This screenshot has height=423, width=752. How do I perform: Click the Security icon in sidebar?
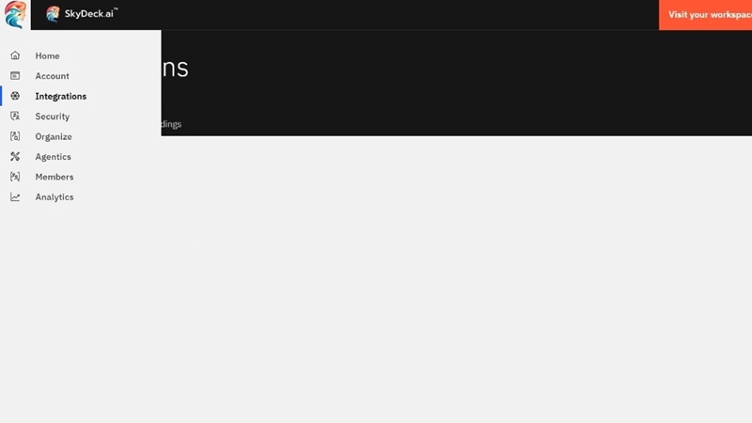pyautogui.click(x=15, y=117)
